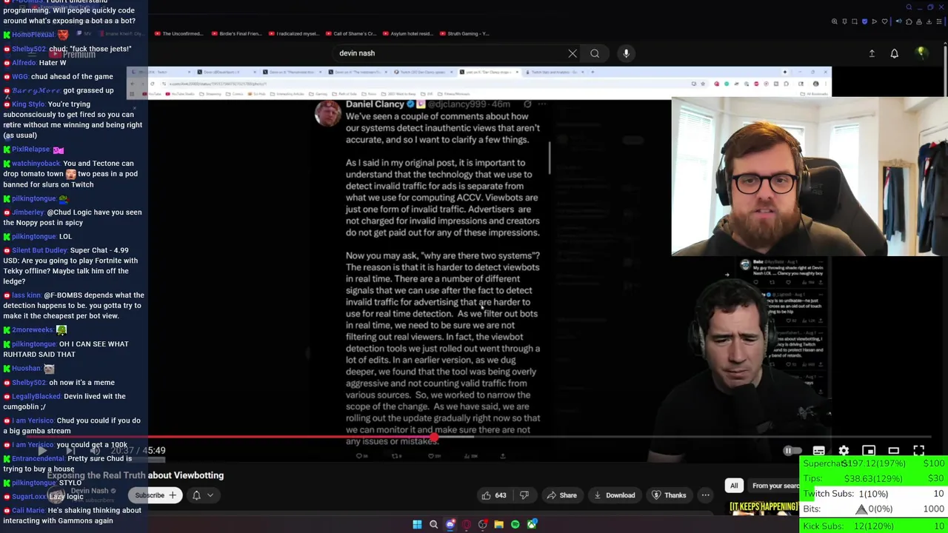948x533 pixels.
Task: Select the 'All' filter chip
Action: 734,486
